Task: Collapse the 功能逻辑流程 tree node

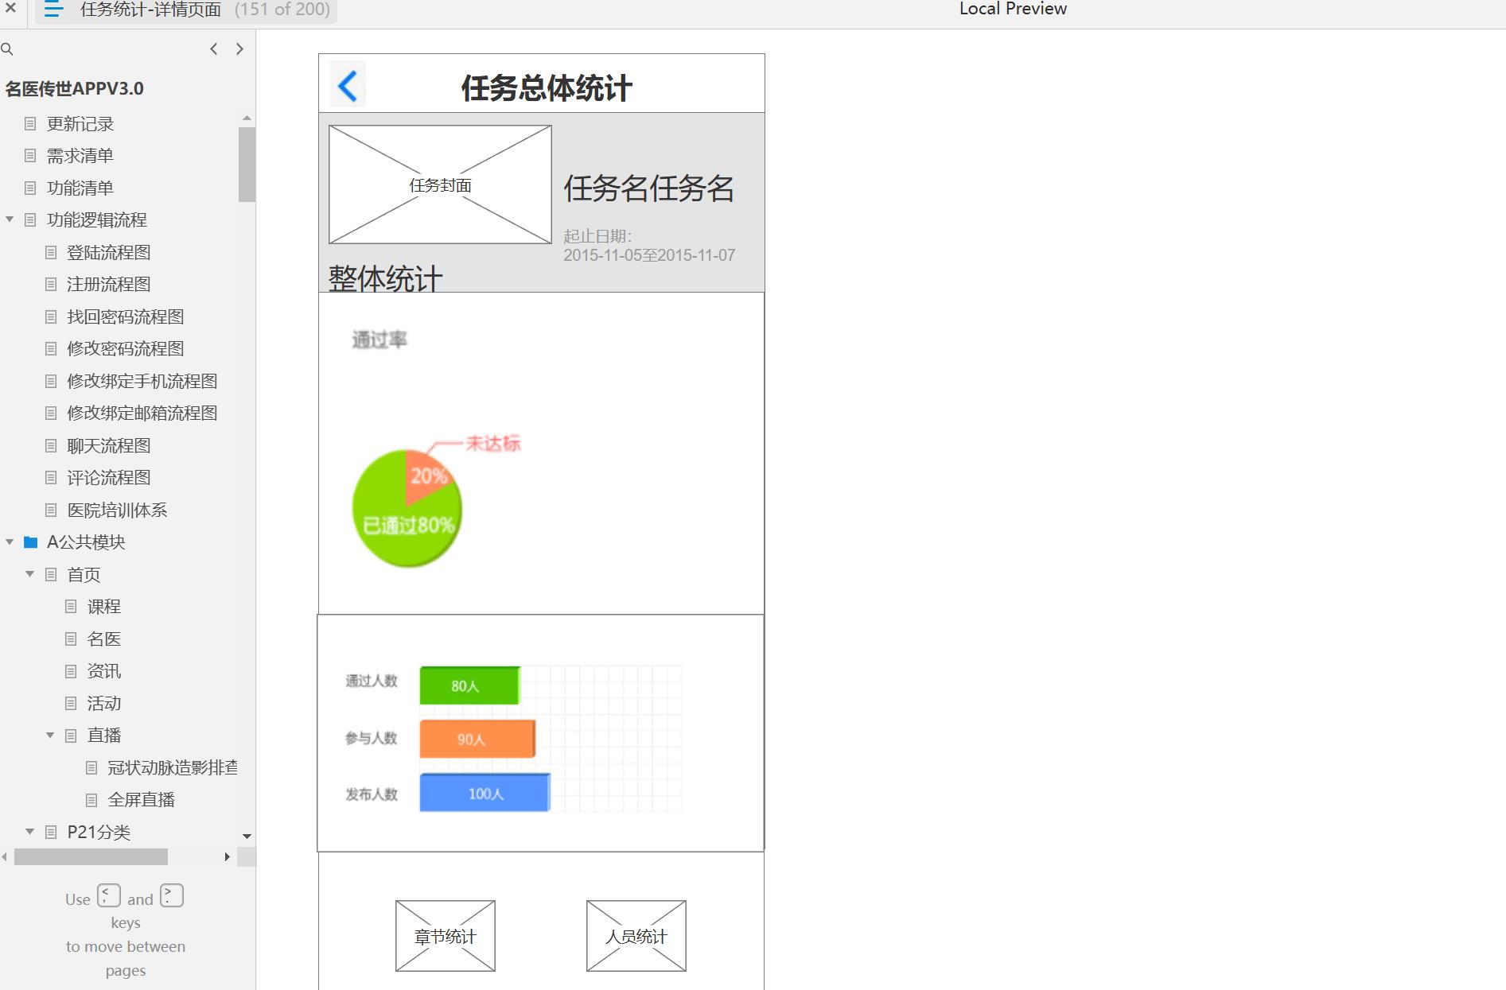Action: [x=10, y=219]
